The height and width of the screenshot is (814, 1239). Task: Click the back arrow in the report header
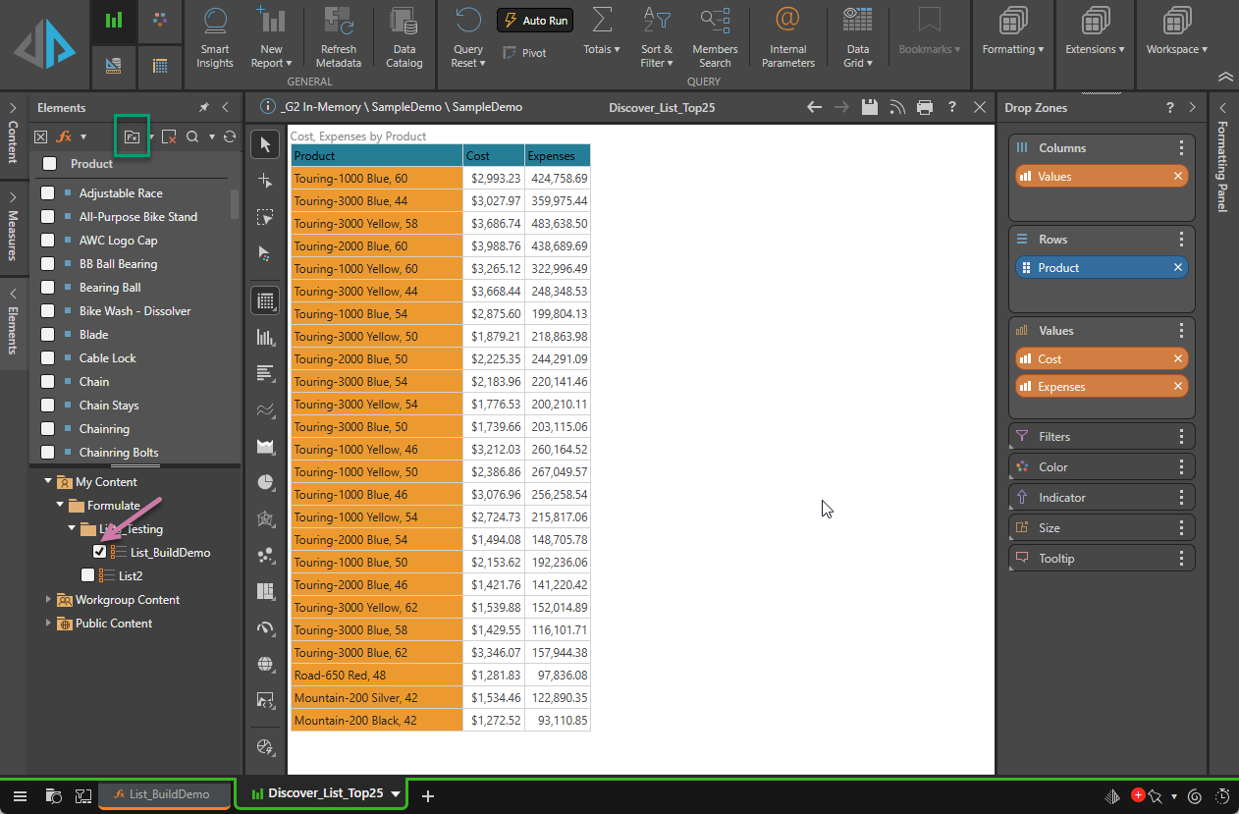point(814,107)
